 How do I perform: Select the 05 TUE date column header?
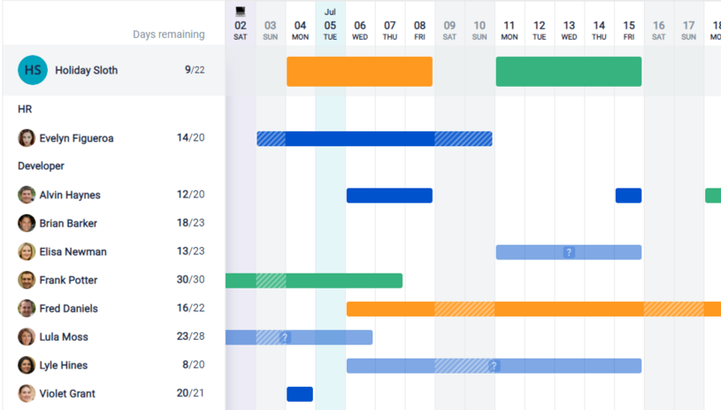pos(330,30)
